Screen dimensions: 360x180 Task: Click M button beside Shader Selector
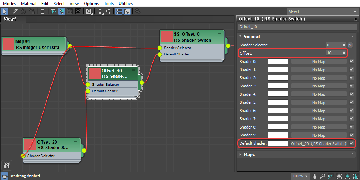pyautogui.click(x=350, y=45)
